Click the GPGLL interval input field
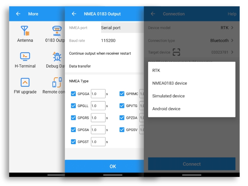The image size is (248, 186). coord(98,106)
